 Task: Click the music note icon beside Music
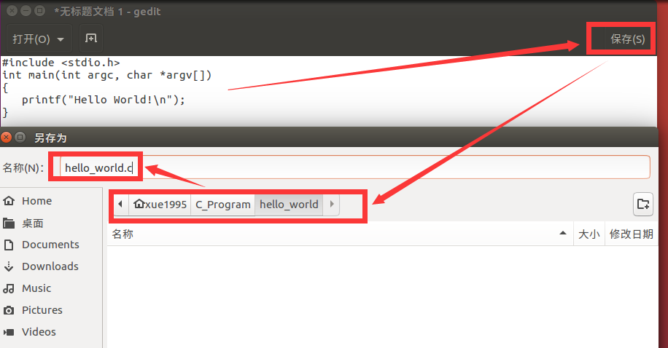(9, 288)
